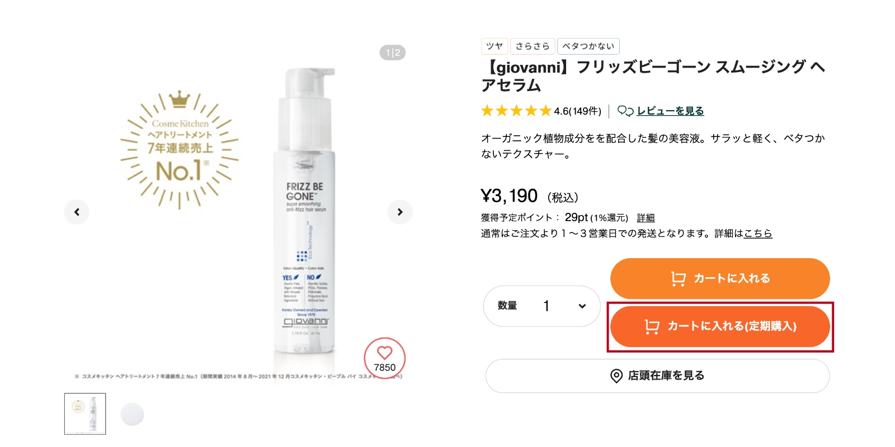895x447 pixels.
Task: Select second round texture thumbnail
Action: tap(133, 414)
